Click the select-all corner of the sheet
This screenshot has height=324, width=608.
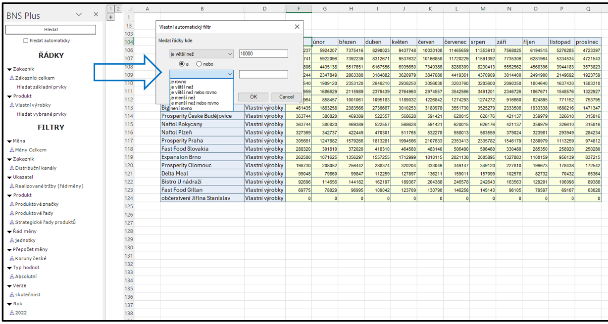[x=128, y=9]
